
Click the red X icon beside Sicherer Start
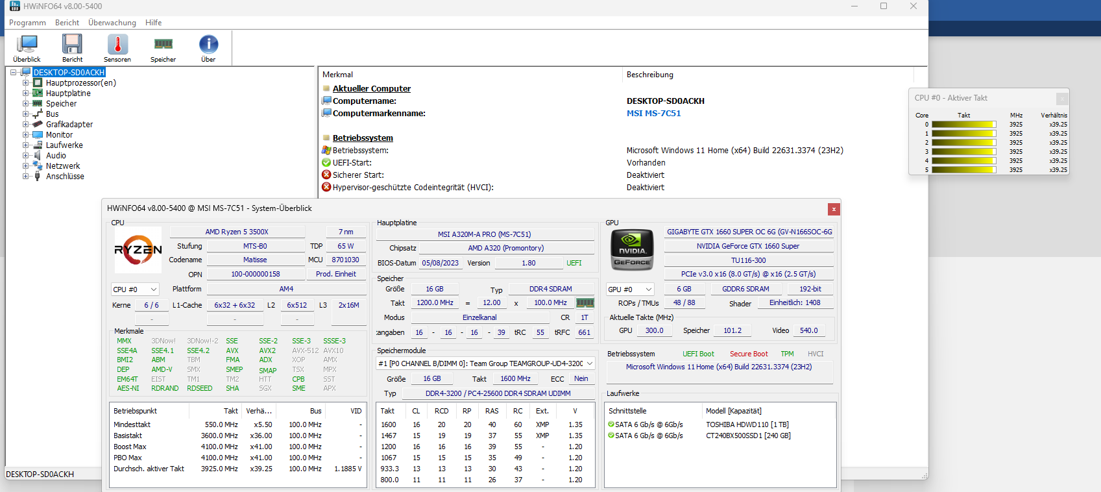pyautogui.click(x=327, y=175)
